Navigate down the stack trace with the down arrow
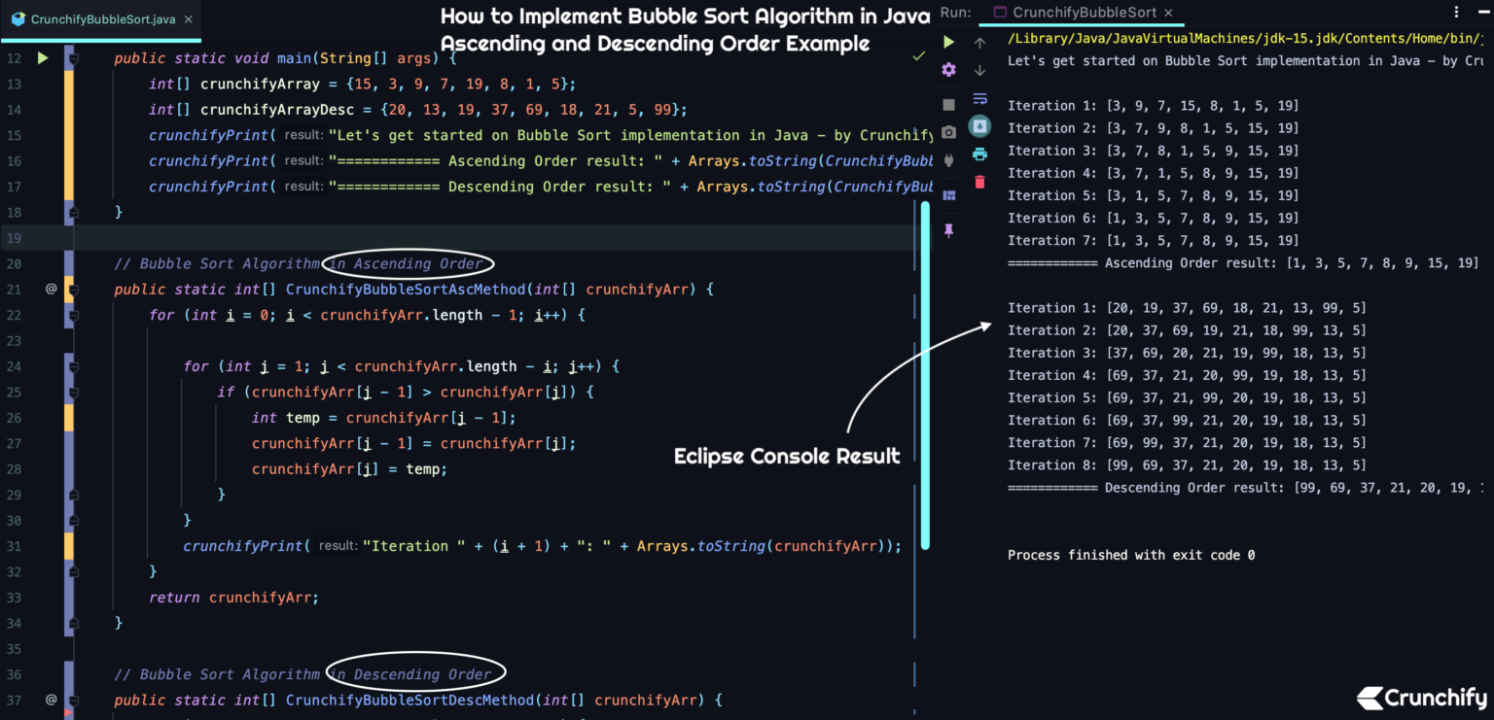 [979, 69]
